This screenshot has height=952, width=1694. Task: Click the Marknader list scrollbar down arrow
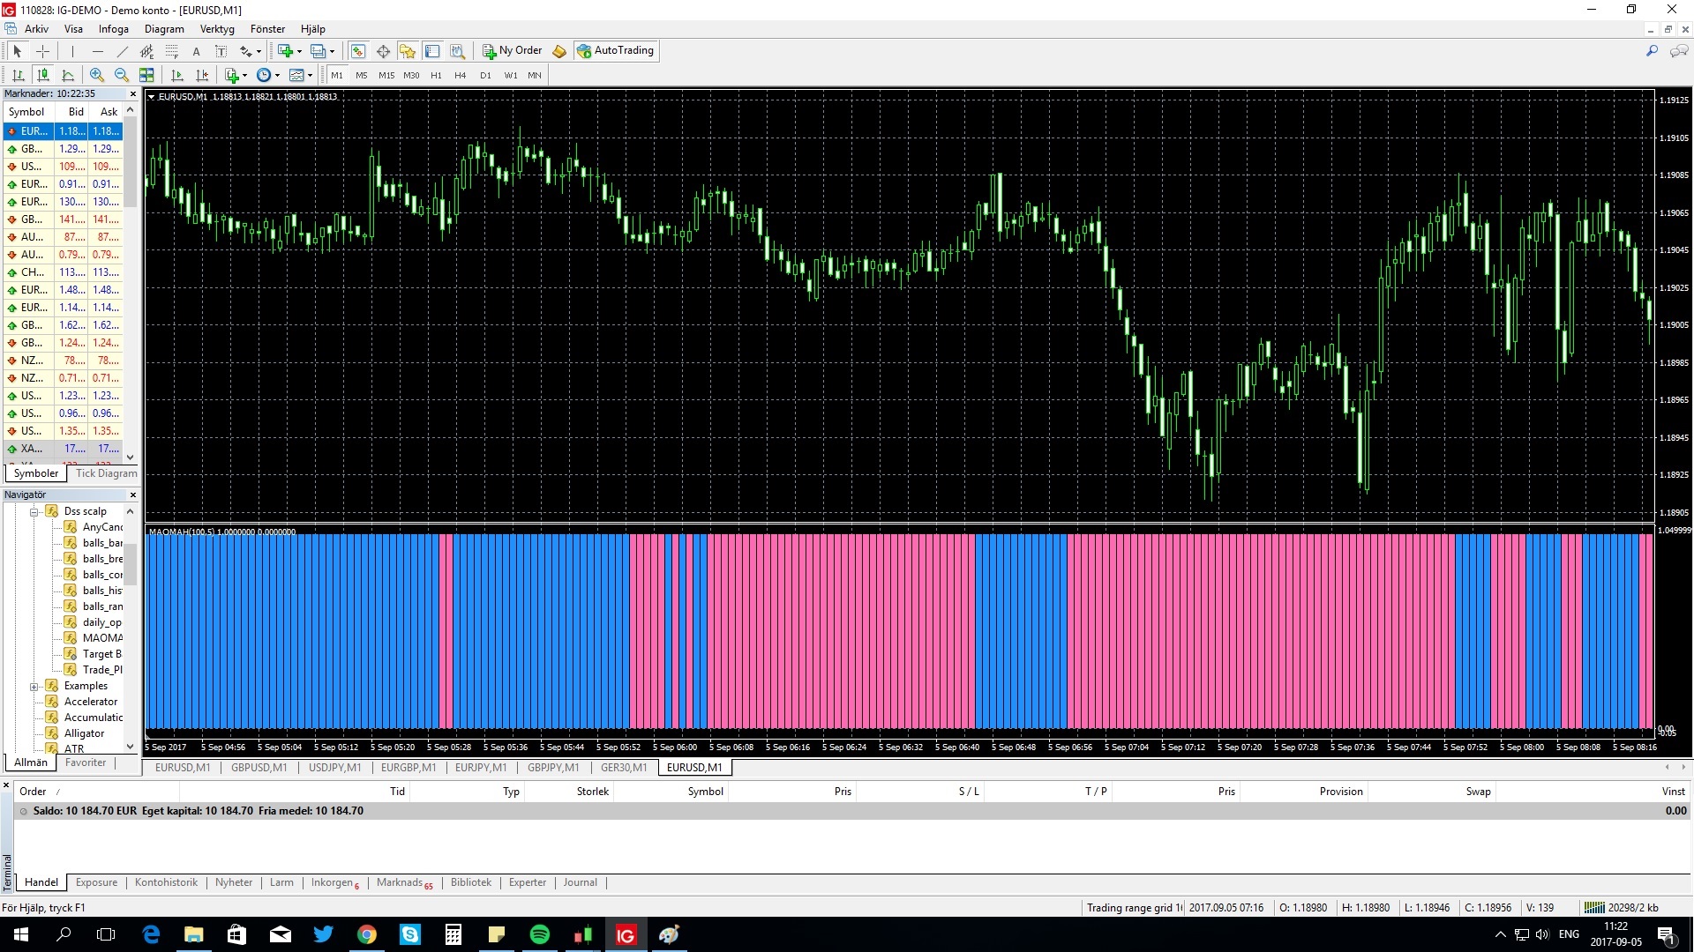[x=130, y=457]
